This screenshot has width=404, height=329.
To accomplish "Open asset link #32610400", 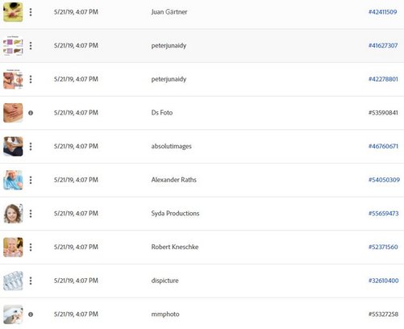I will (383, 281).
